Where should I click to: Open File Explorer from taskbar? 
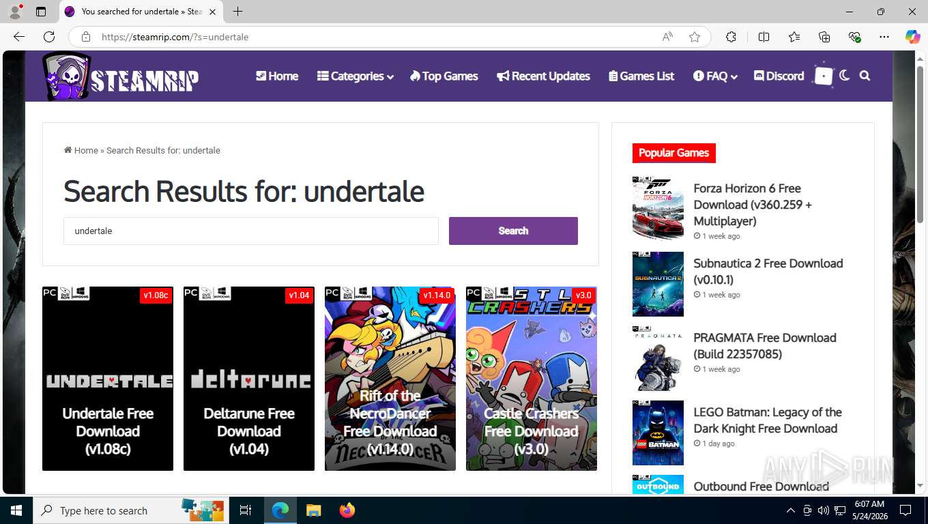313,510
